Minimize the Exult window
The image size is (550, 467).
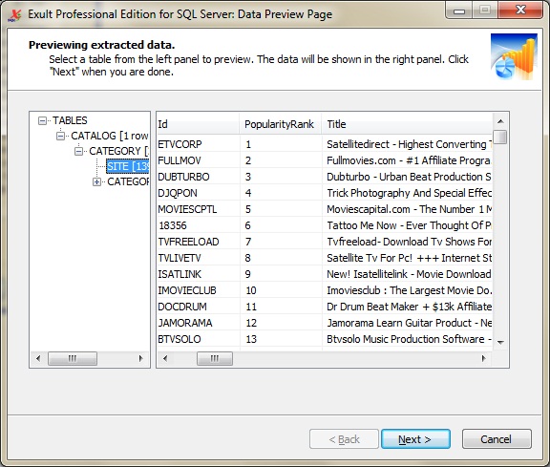459,11
